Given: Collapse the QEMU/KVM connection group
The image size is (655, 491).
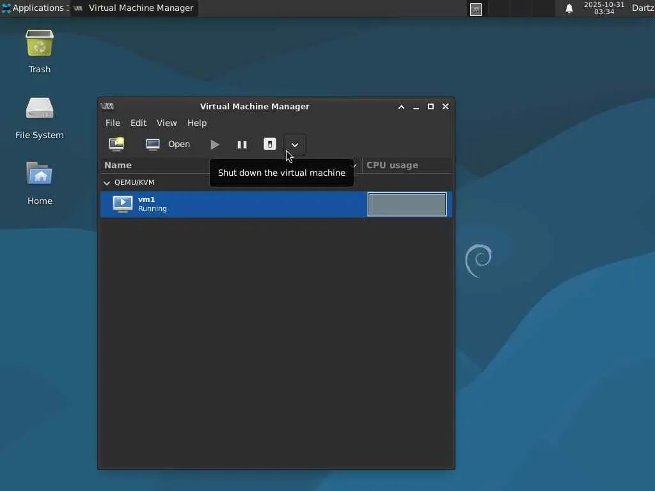Looking at the screenshot, I should pos(107,182).
